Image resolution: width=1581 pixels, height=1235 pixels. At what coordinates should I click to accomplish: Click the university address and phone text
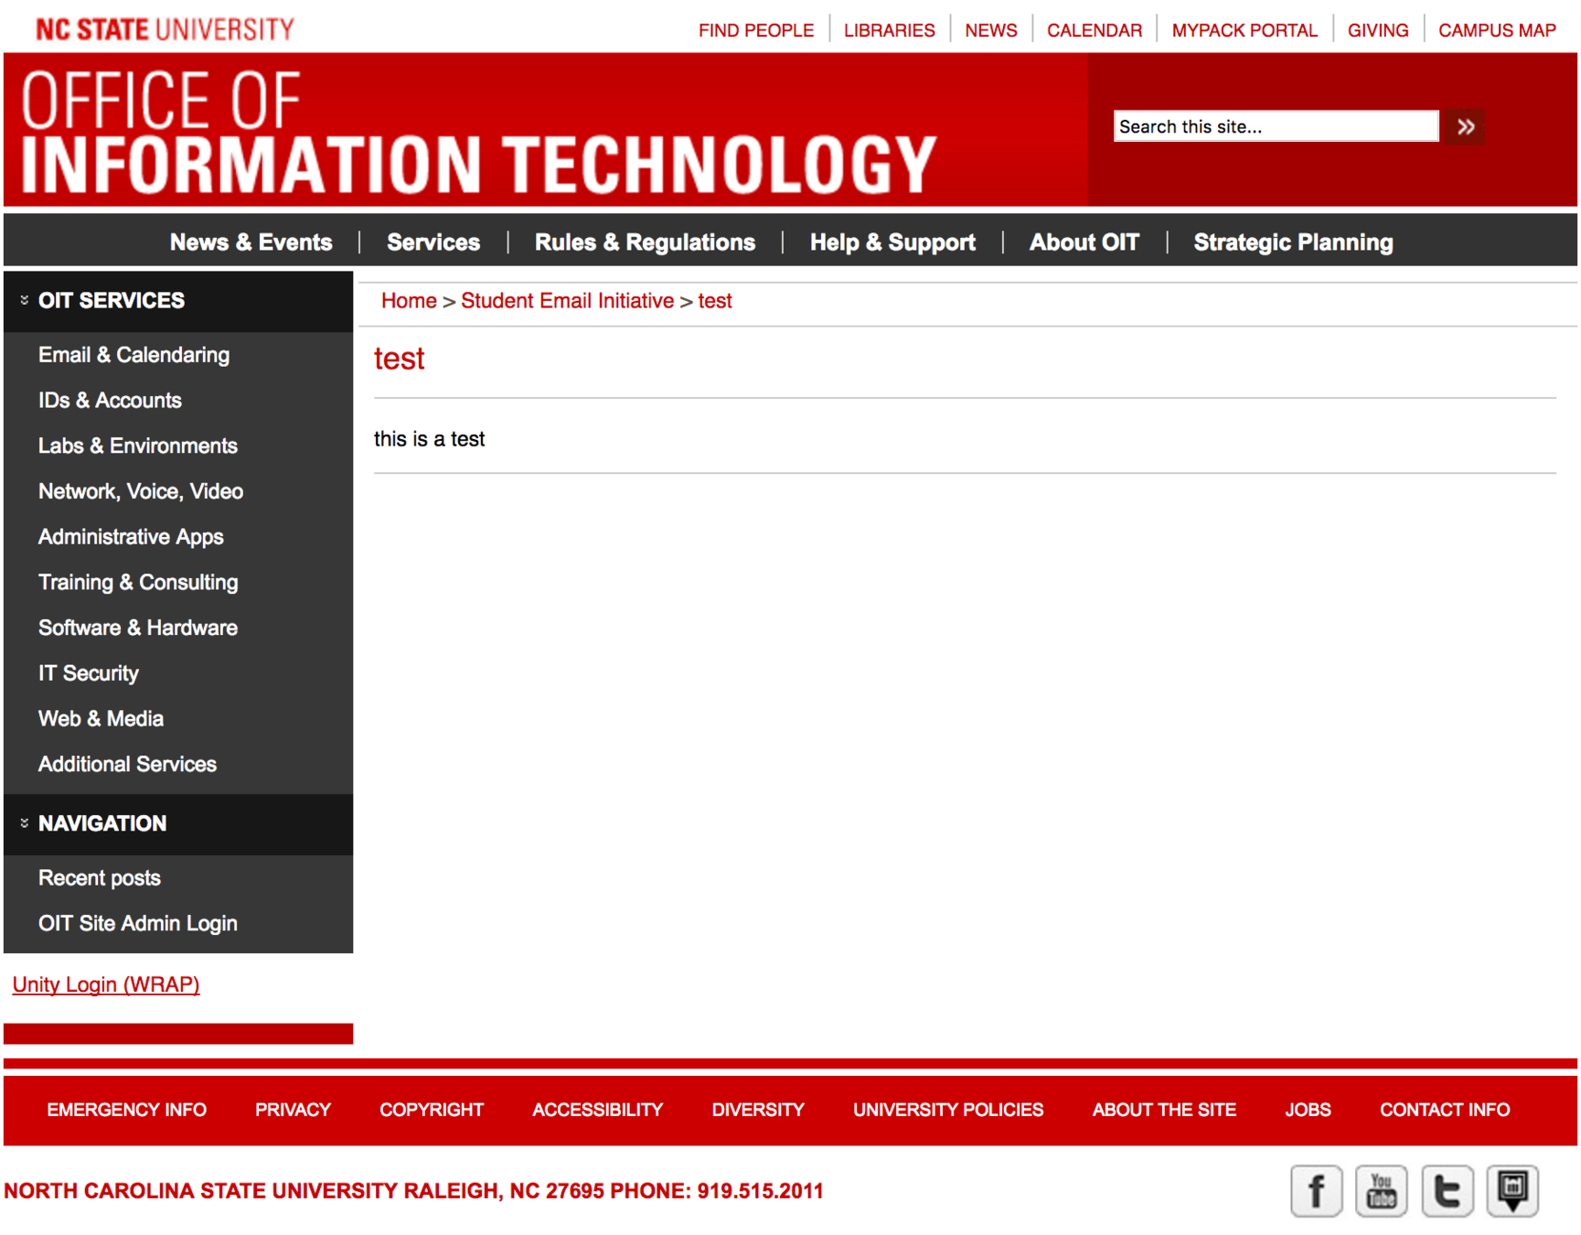click(x=413, y=1191)
